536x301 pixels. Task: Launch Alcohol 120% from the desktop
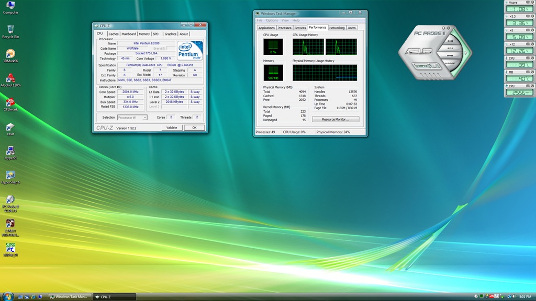coord(10,78)
